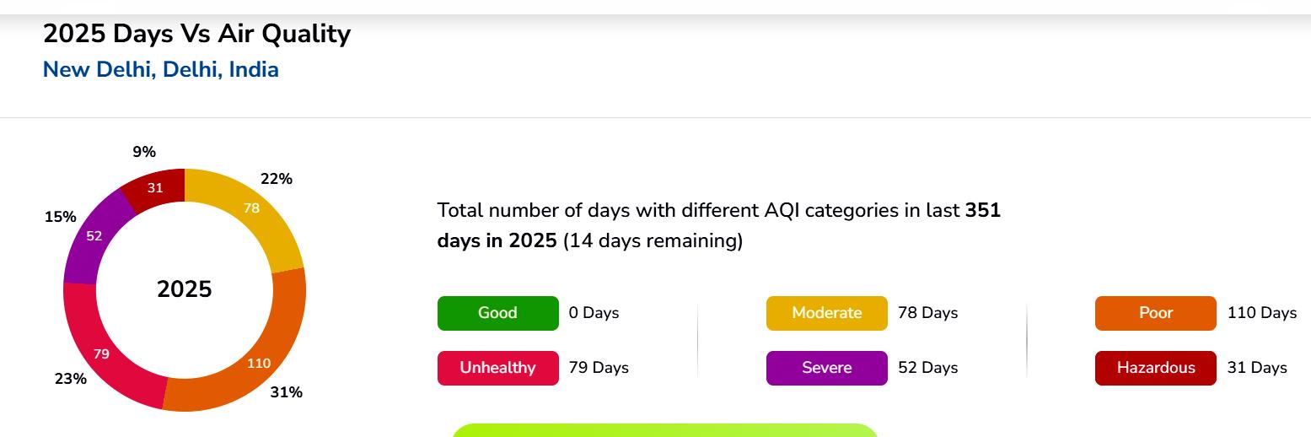Click the 110 Days count text

click(x=1261, y=313)
